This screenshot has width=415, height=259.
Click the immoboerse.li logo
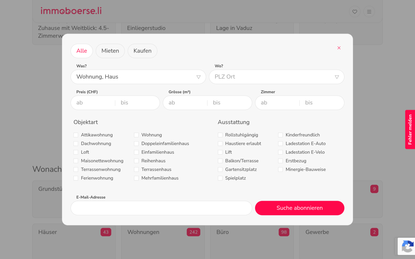click(x=71, y=11)
